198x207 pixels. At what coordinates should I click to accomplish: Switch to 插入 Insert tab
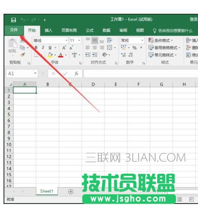tap(48, 30)
